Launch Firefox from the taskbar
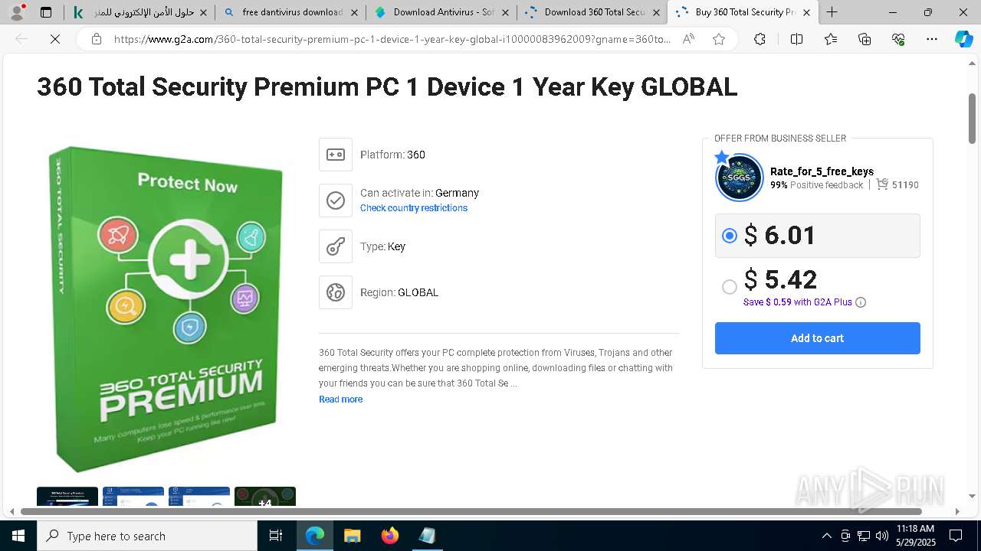 [x=390, y=536]
